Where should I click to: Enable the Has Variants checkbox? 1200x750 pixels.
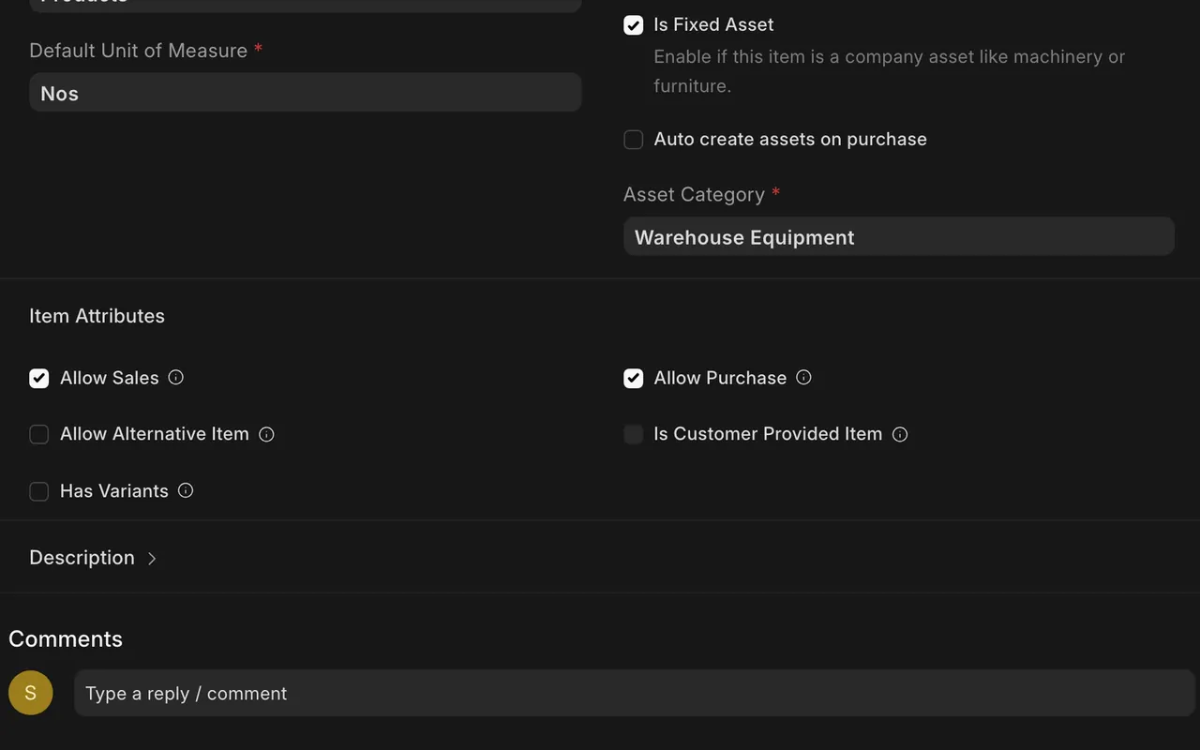39,491
